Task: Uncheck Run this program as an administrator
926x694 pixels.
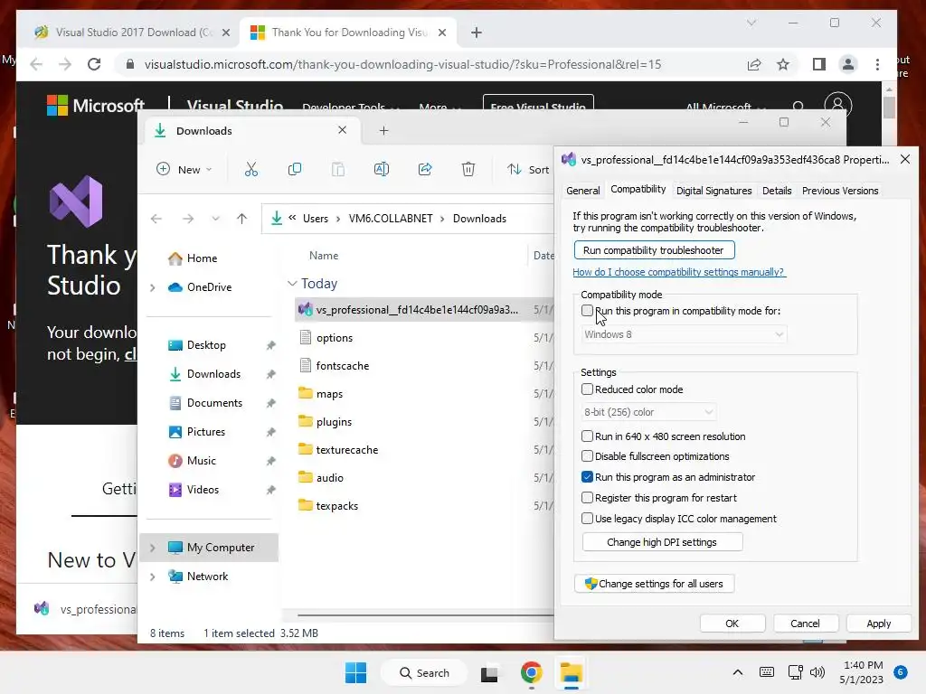Action: coord(587,477)
